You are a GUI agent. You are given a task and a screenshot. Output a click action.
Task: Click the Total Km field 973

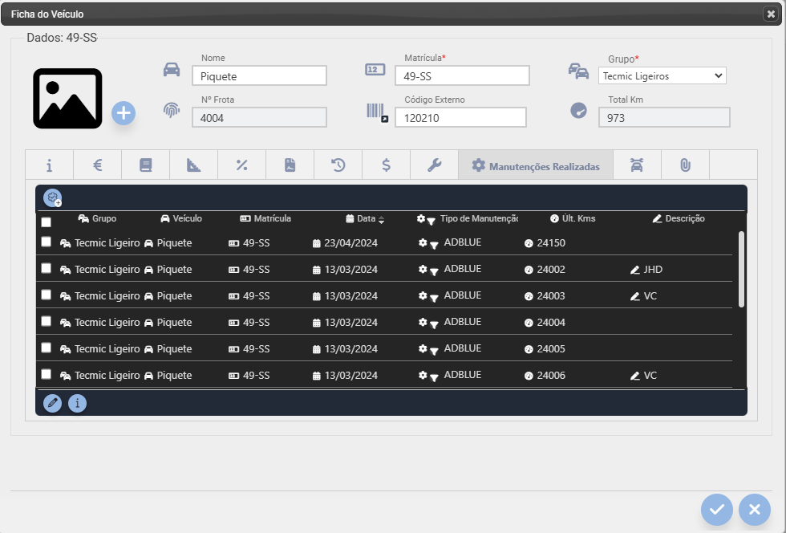point(664,117)
